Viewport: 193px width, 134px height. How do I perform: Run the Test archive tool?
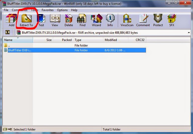point(41,18)
